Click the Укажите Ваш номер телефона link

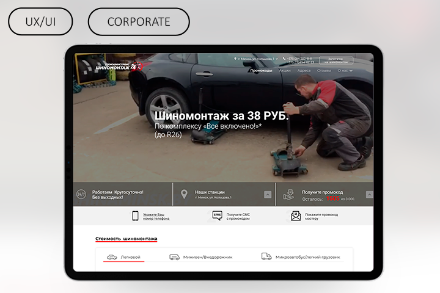pos(156,217)
